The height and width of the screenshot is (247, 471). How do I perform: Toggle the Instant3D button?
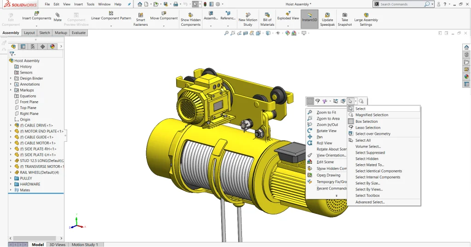tap(309, 19)
